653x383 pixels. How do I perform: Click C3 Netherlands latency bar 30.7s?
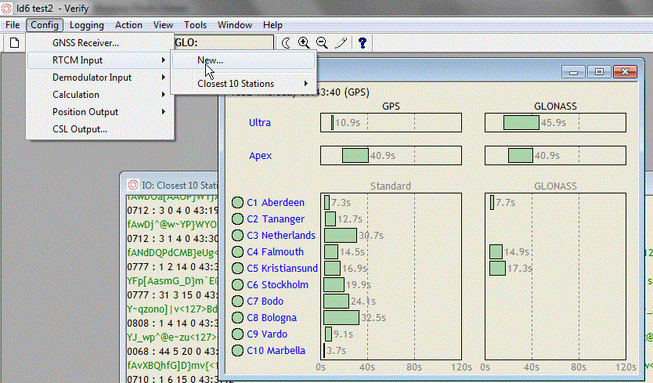pyautogui.click(x=341, y=236)
